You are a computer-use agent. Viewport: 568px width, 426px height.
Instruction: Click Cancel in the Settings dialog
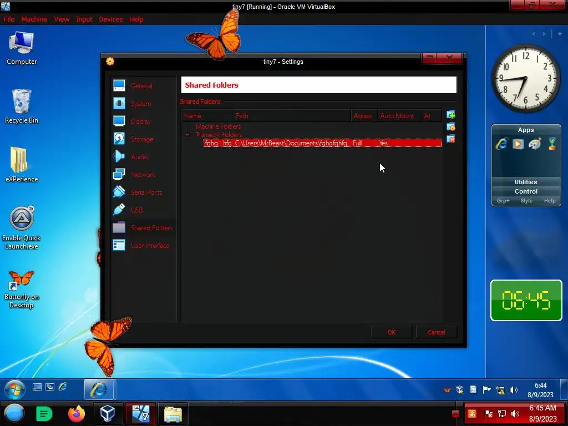pos(436,332)
